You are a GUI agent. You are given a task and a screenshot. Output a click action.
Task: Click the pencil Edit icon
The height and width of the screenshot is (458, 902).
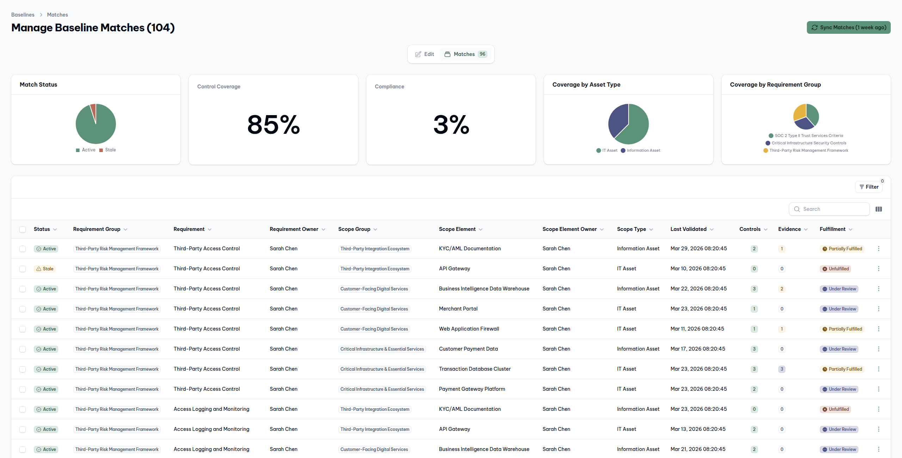coord(418,54)
